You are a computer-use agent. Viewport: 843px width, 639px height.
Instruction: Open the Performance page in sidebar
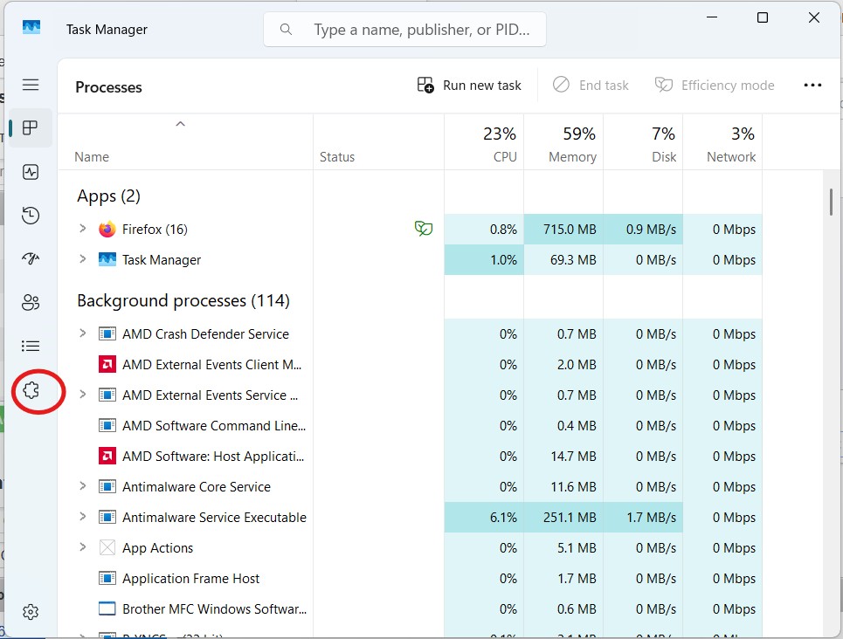(31, 172)
